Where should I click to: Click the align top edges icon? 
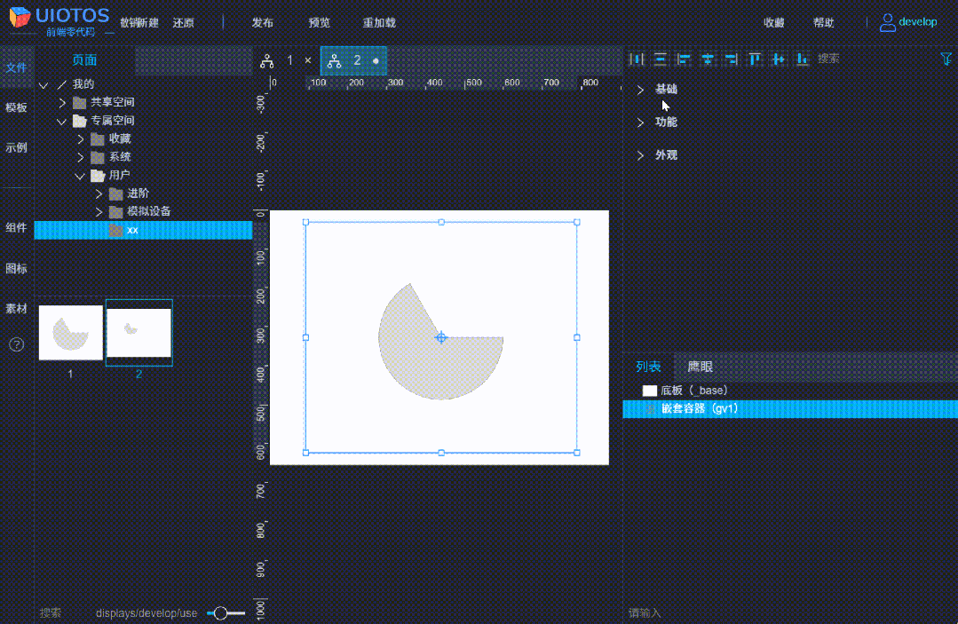click(755, 59)
